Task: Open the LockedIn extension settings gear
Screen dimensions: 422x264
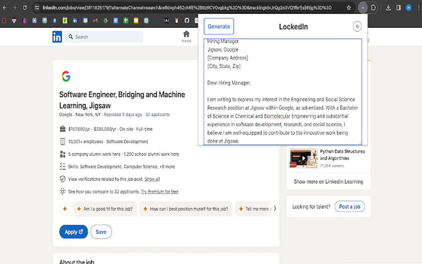Action: coord(357,26)
